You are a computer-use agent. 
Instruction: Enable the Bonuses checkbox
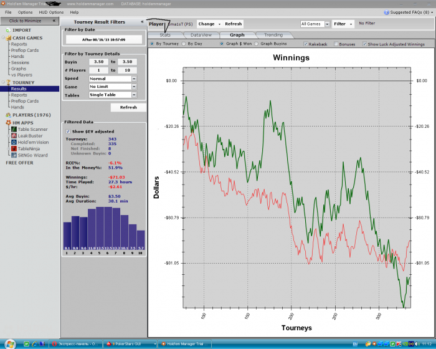tap(336, 44)
